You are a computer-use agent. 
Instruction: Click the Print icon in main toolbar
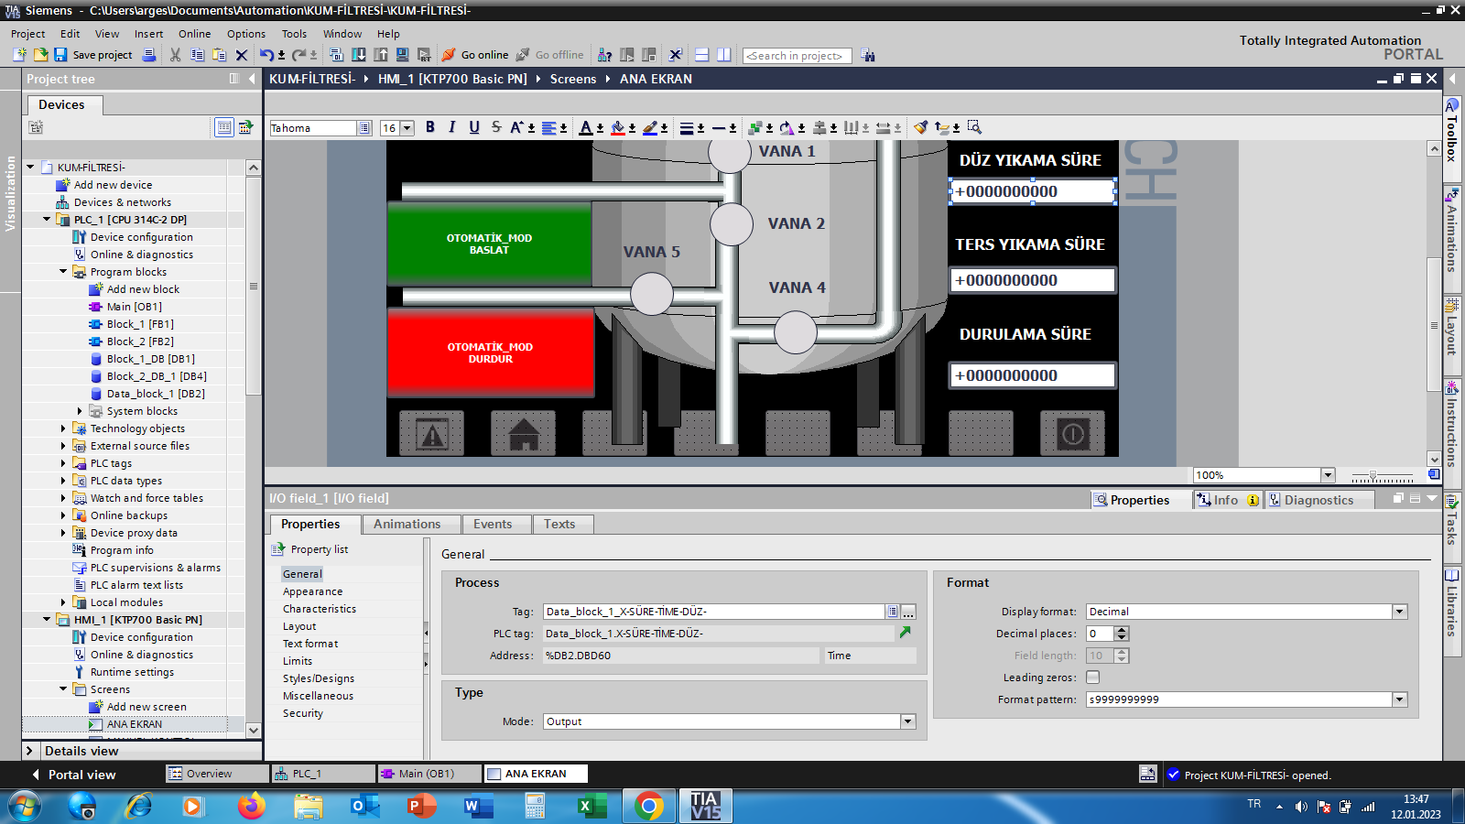(149, 55)
